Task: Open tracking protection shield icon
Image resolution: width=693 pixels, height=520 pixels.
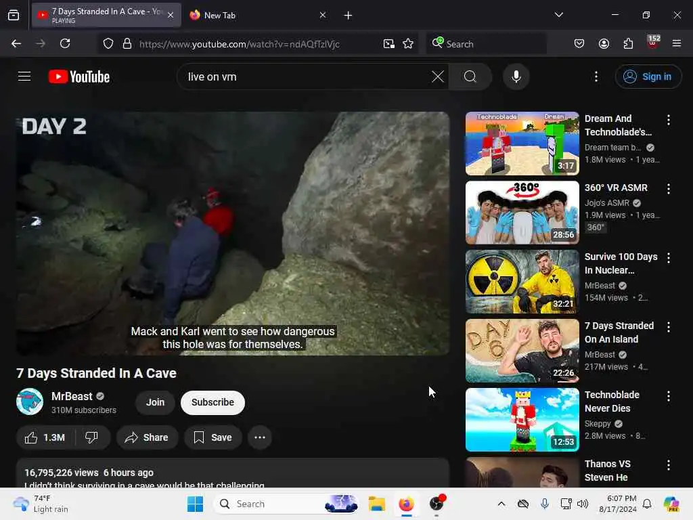Action: click(x=108, y=44)
